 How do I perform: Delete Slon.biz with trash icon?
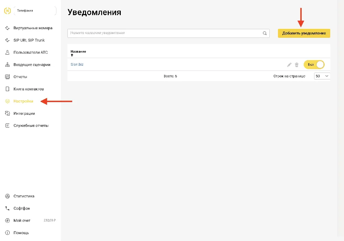click(297, 65)
